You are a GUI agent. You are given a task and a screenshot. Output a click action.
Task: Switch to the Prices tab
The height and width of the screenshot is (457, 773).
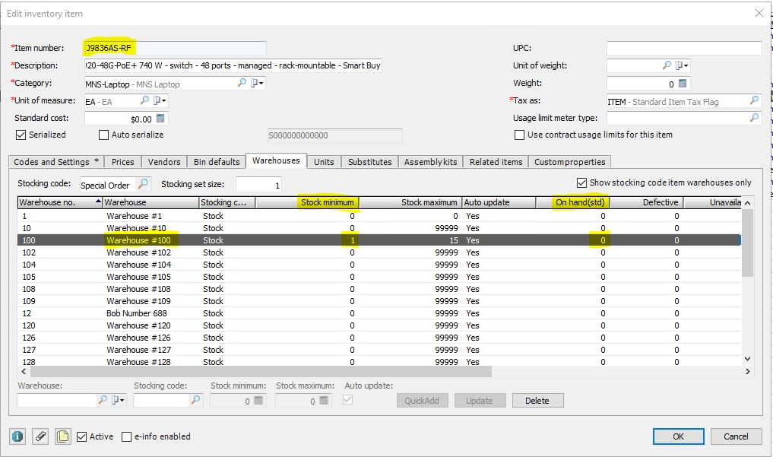123,162
